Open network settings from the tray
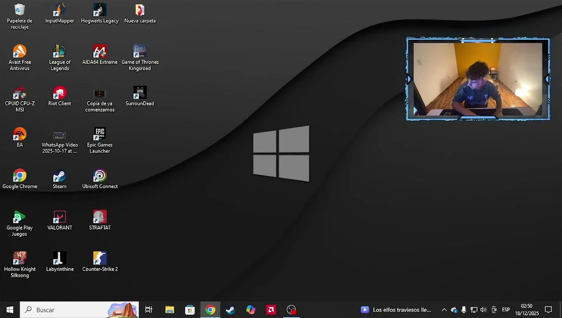This screenshot has height=318, width=562. [474, 310]
